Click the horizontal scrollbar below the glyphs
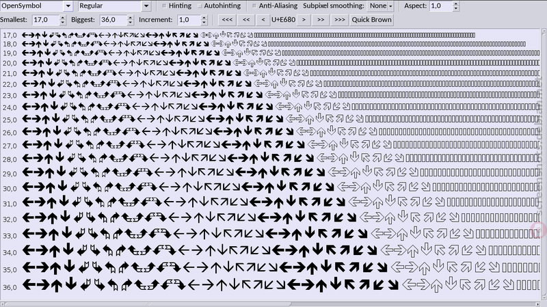The width and height of the screenshot is (547, 307). click(x=270, y=304)
